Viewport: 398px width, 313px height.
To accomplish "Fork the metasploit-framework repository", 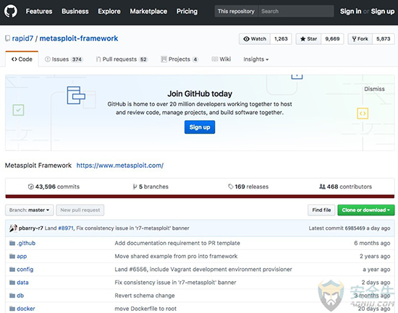I will 360,39.
